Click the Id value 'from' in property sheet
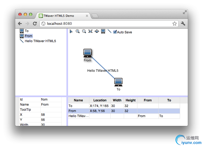Image resolution: width=203 pixels, height=147 pixels. click(51, 100)
